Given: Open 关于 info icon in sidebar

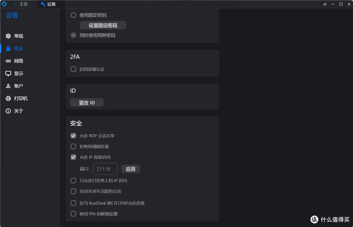Looking at the screenshot, I should 8,111.
